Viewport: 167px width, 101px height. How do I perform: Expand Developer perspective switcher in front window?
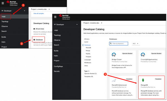click(x=66, y=25)
